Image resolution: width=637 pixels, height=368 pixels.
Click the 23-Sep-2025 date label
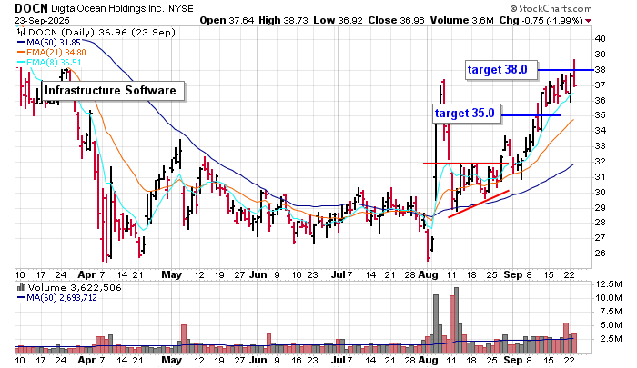(x=39, y=20)
